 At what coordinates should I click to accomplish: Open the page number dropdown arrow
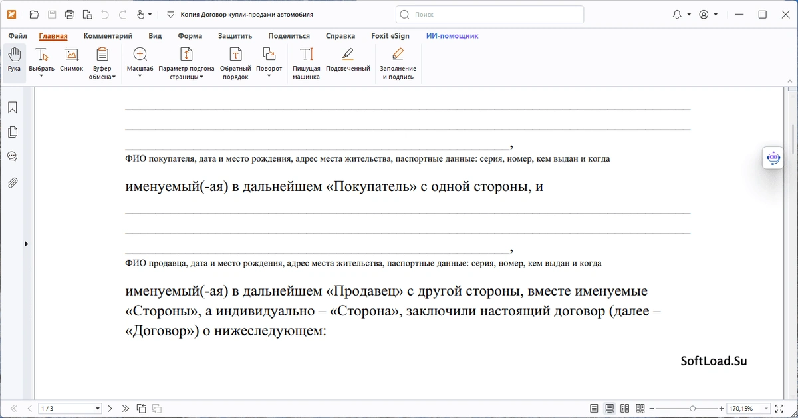click(x=98, y=409)
